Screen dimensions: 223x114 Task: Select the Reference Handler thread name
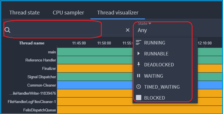(41, 60)
